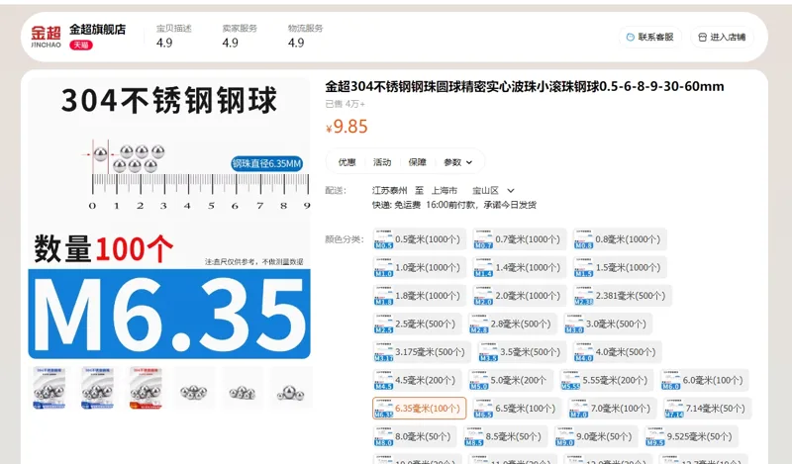Pick the 7.14毫米(50个) variant
This screenshot has height=464, width=792.
tap(708, 409)
